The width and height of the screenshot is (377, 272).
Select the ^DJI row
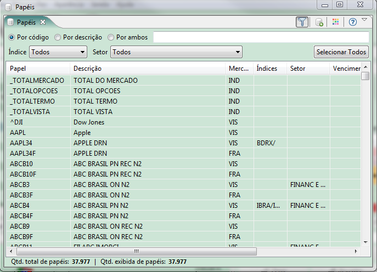pyautogui.click(x=183, y=122)
